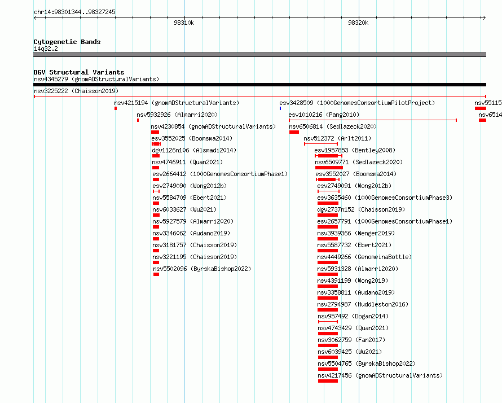
Task: Select nsv6509771 (Sedlazeck2020) label
Action: point(359,162)
